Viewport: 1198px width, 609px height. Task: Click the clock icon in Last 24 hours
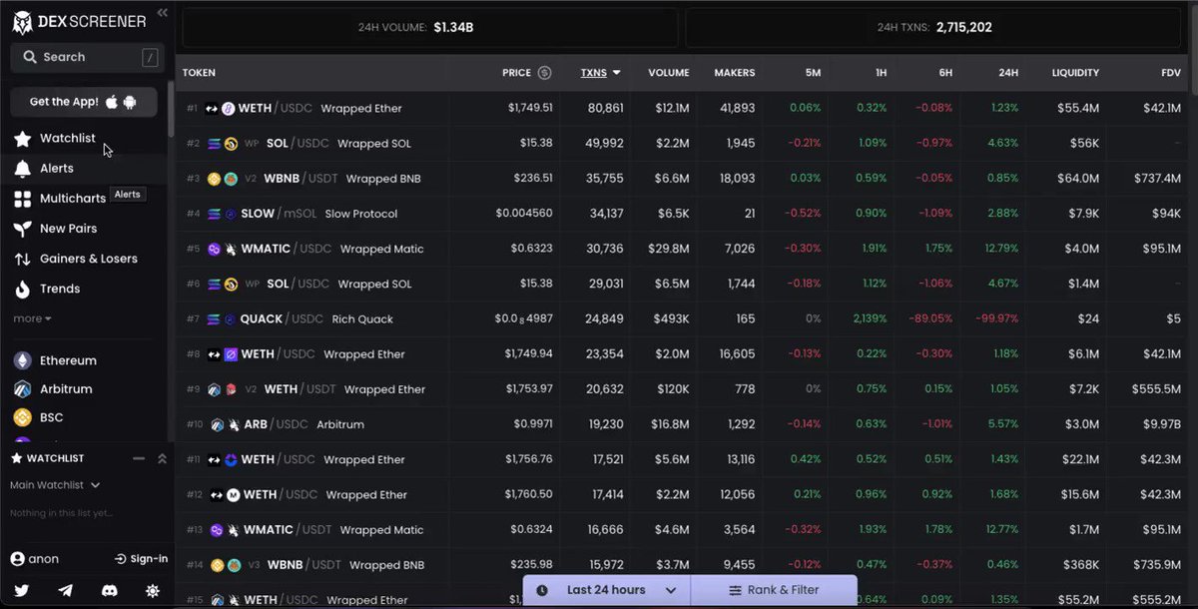click(542, 590)
